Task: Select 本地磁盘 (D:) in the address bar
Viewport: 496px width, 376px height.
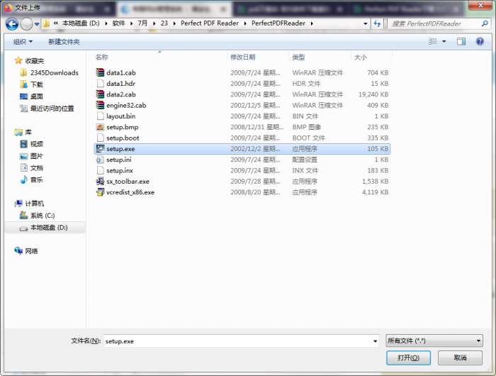Action: tap(81, 23)
